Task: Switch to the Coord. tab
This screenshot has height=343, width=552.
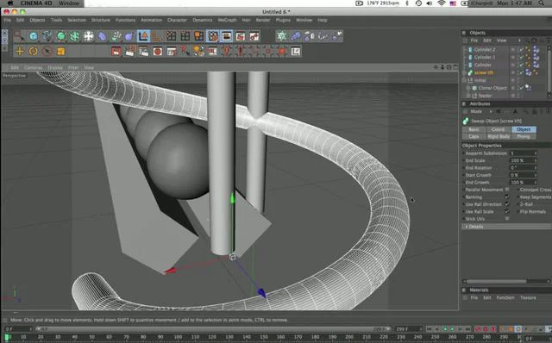Action: (x=499, y=129)
